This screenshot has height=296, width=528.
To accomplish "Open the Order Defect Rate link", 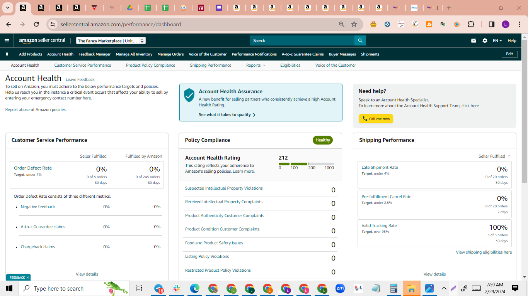I will (x=33, y=168).
